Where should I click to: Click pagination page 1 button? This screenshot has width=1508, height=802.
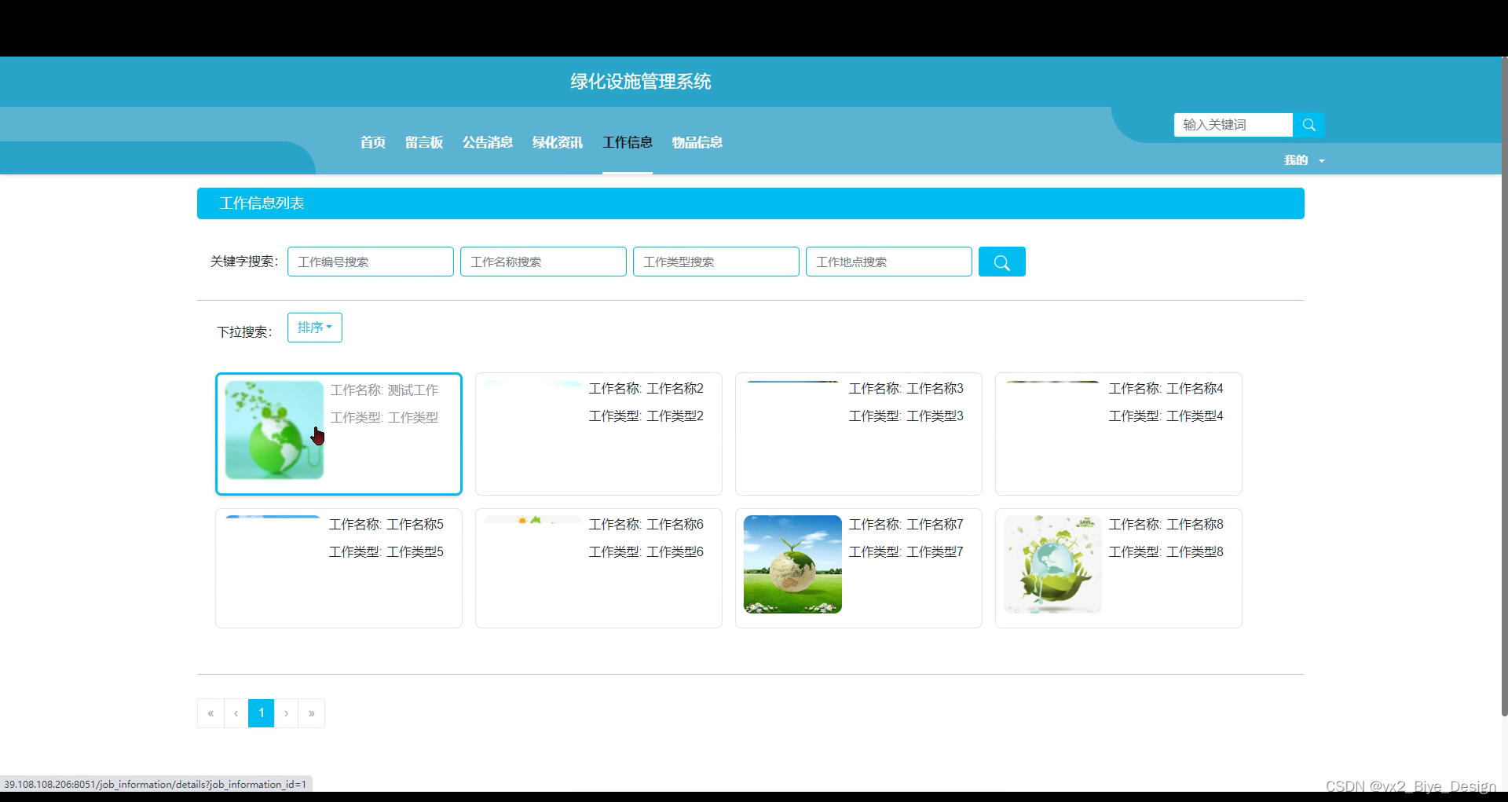[x=261, y=713]
